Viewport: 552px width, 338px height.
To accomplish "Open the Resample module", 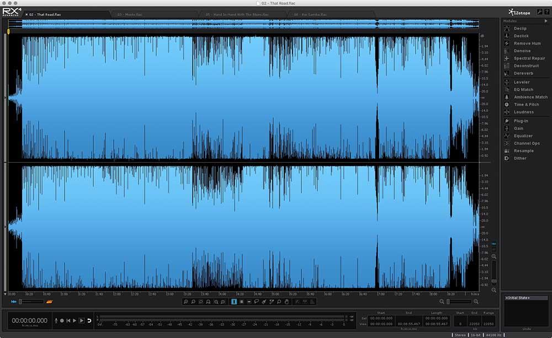I will [523, 151].
